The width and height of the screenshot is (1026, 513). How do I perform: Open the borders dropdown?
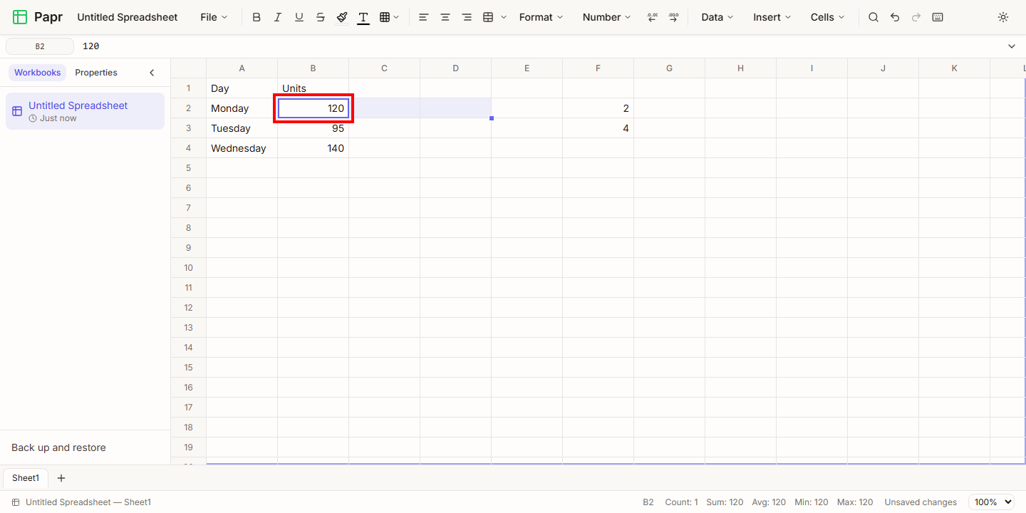tap(389, 17)
